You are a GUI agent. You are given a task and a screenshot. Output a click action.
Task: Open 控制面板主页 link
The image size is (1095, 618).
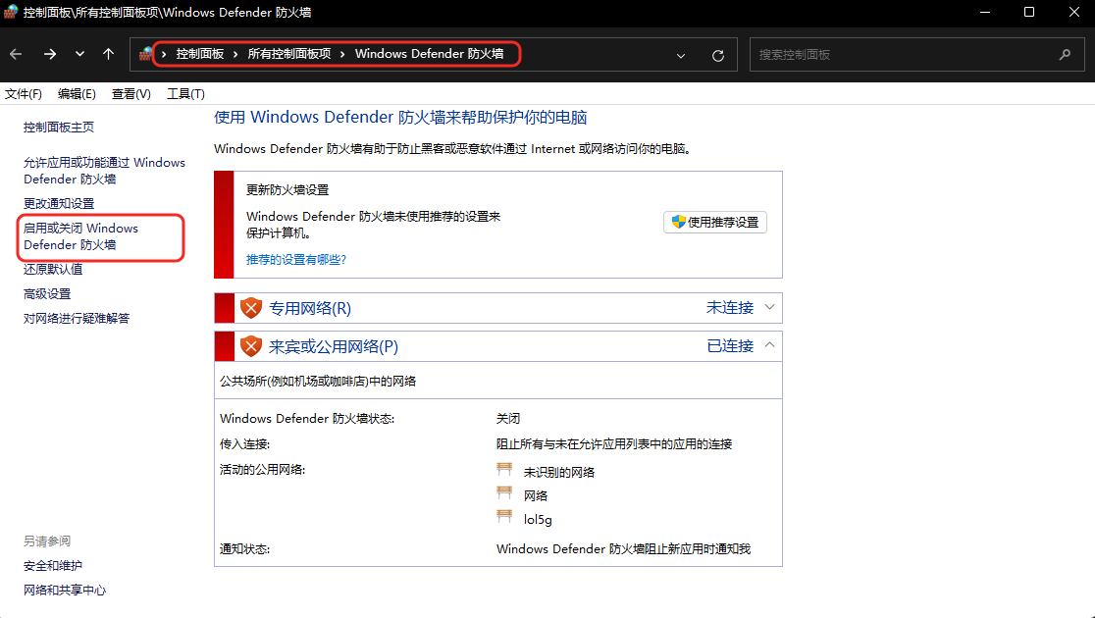59,128
